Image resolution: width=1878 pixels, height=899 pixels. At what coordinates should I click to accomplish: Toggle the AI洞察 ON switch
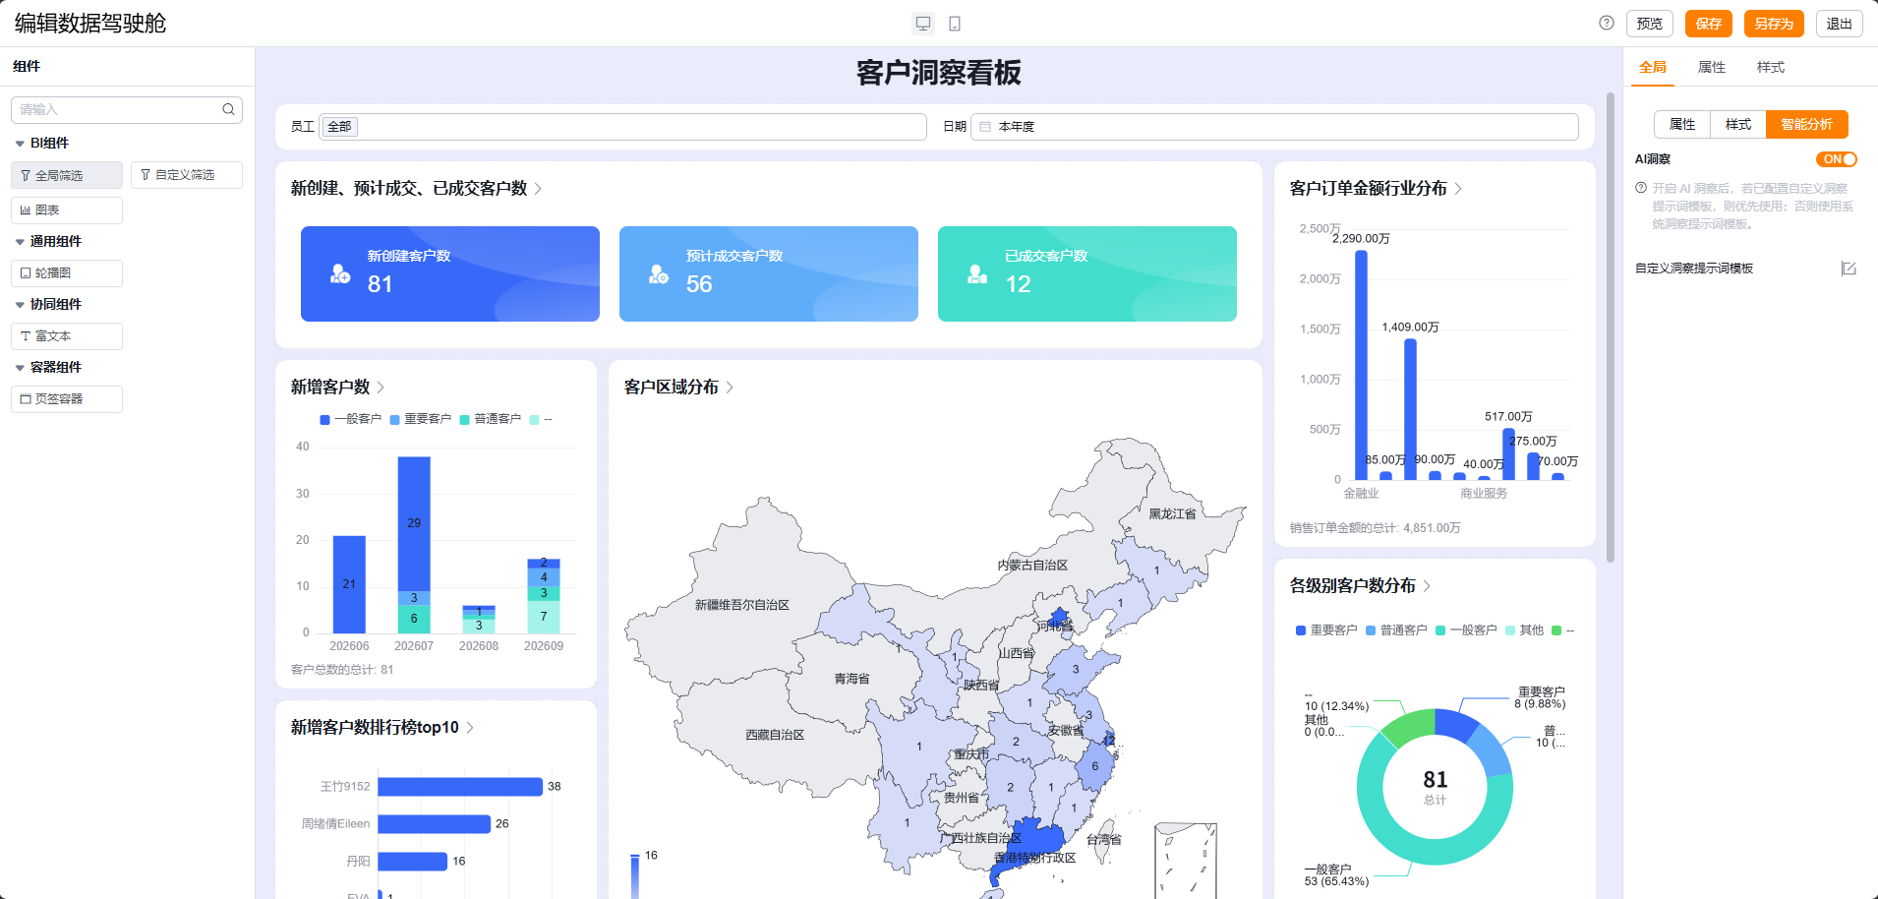1836,159
